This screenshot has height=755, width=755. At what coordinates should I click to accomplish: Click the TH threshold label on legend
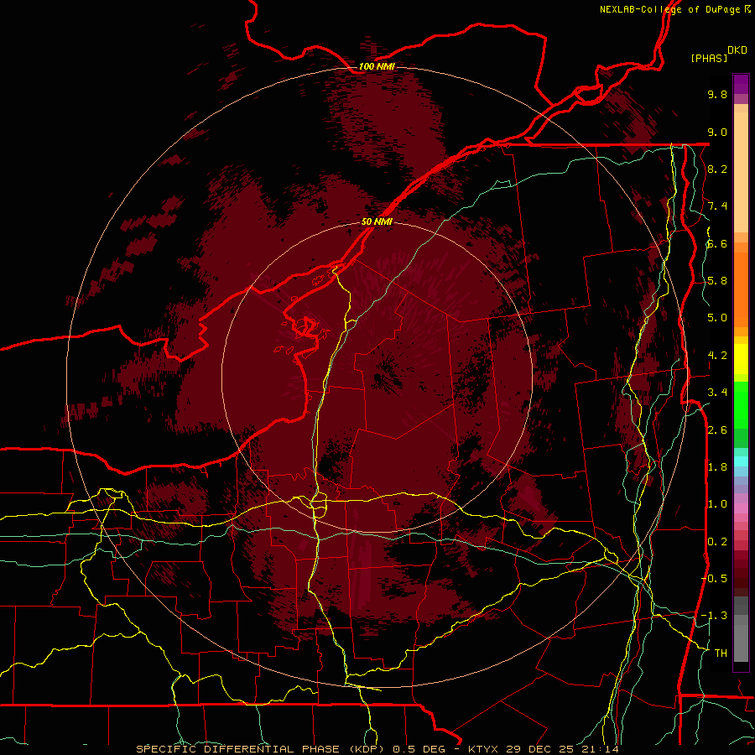(721, 653)
